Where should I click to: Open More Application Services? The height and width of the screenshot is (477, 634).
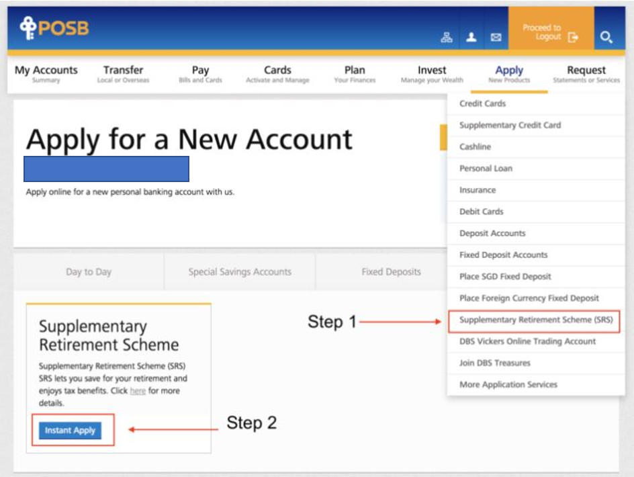tap(536, 385)
